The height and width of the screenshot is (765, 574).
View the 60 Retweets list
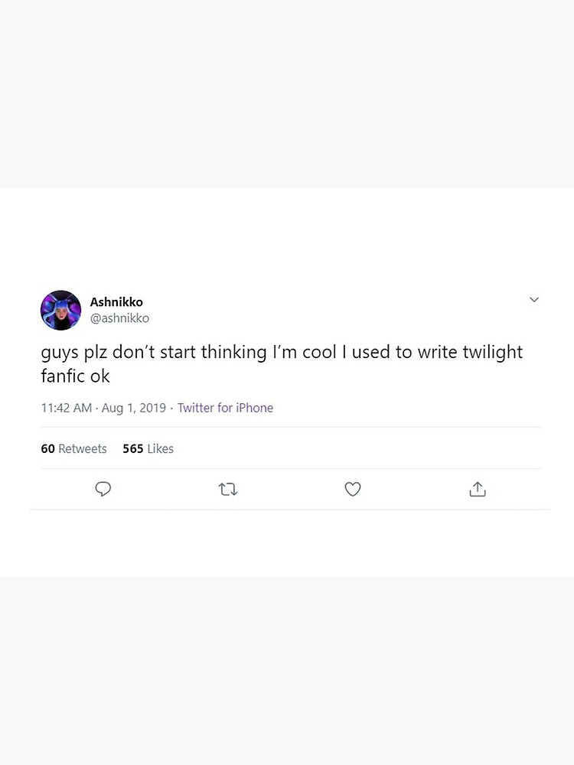click(73, 448)
